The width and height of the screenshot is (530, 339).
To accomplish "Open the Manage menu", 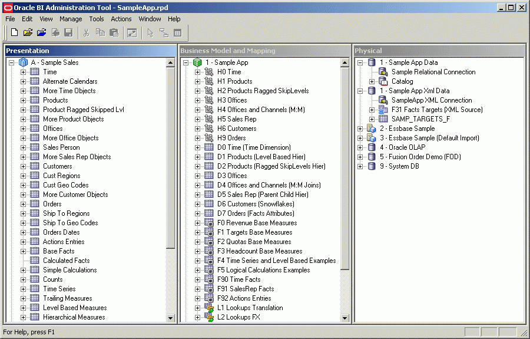I will click(x=71, y=19).
